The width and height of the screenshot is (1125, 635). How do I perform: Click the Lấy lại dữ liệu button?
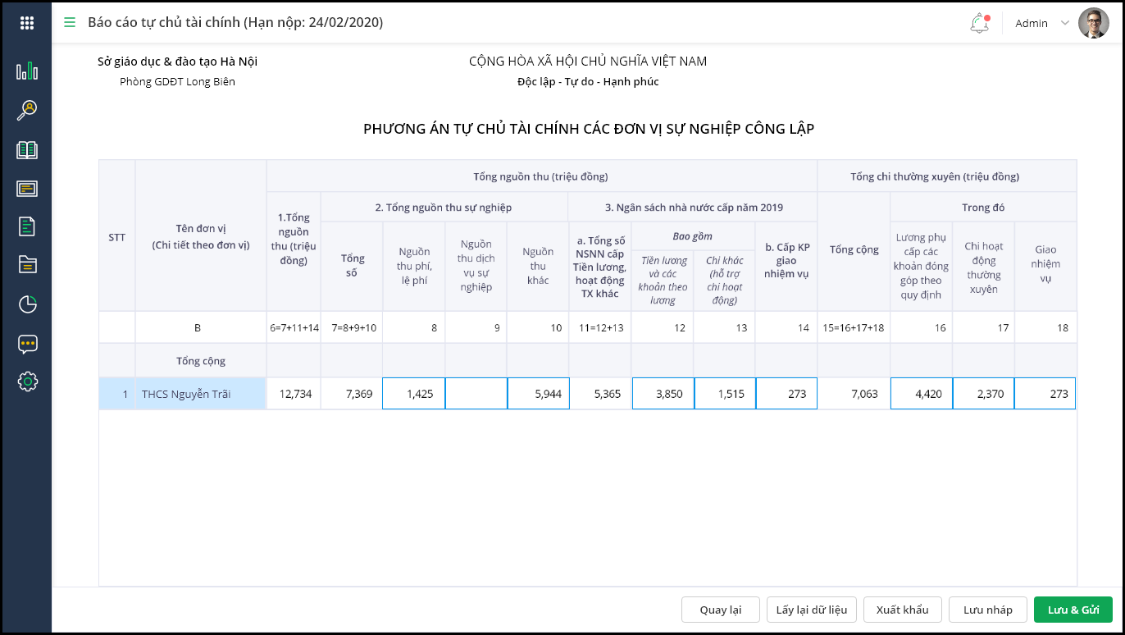pos(812,610)
